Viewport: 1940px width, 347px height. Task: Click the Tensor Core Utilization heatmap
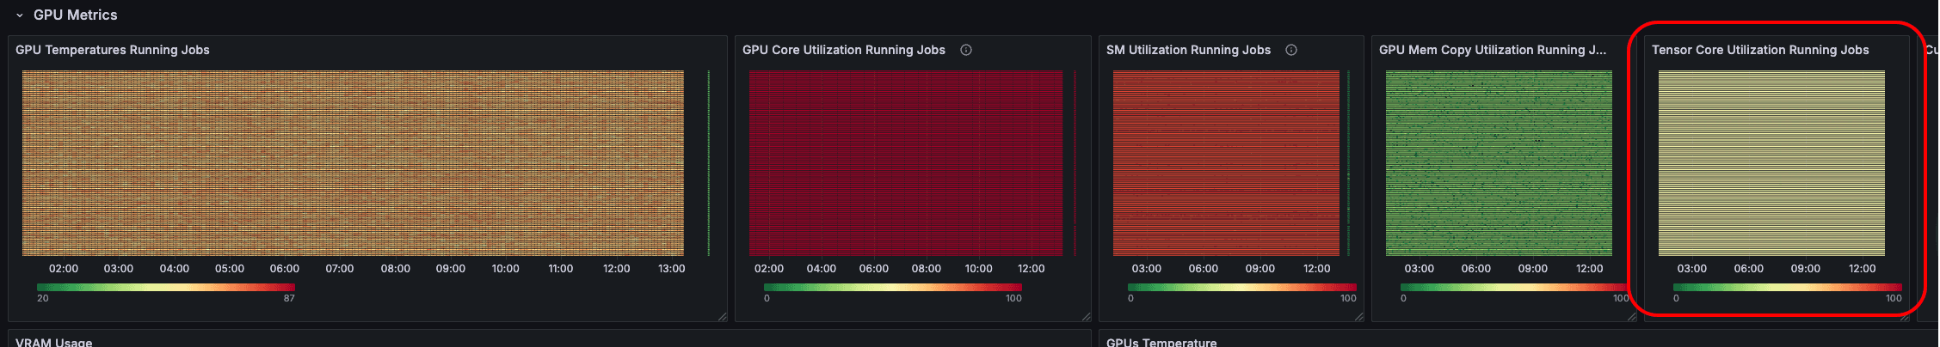(1771, 163)
